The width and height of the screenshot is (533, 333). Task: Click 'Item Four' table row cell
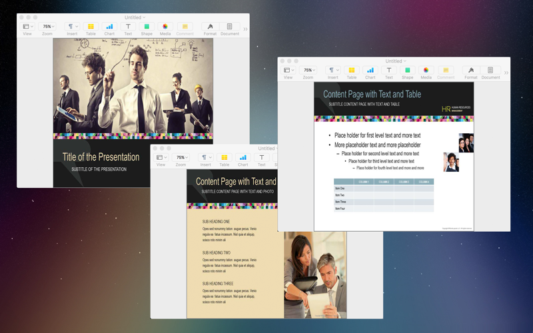click(x=344, y=208)
